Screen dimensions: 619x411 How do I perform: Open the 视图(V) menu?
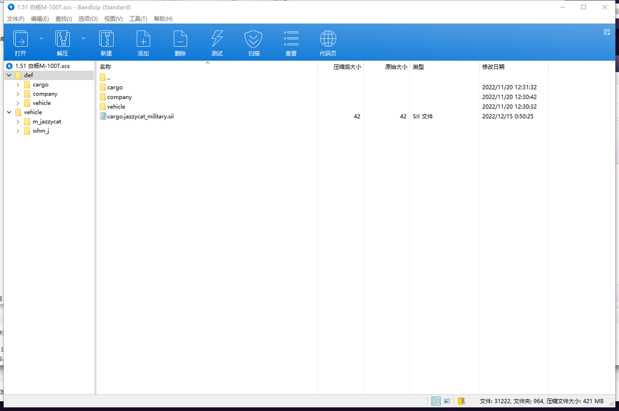coord(113,18)
